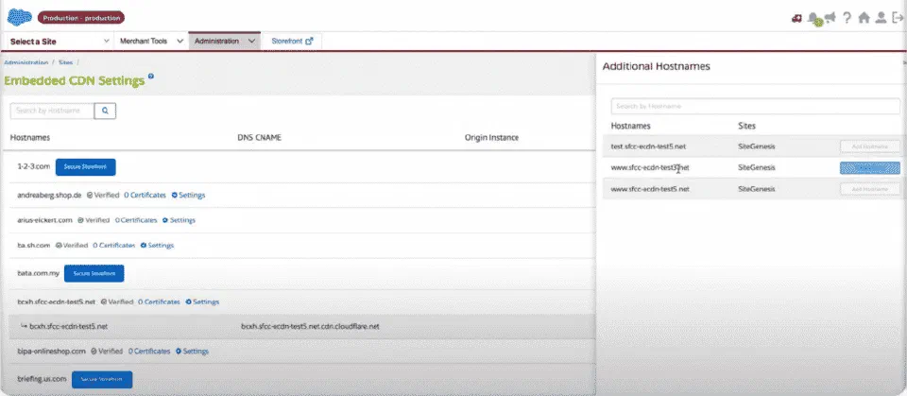
Task: Open 0 Certificates for bcxh.sfcc-ecdn-test5.net
Action: tap(159, 302)
